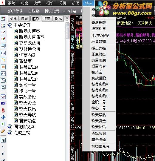The width and height of the screenshot is (155, 161).
Task: Click the wave oscillator icon above RSI
Action: click(x=3, y=96)
